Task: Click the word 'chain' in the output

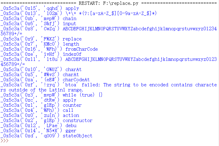Action: pyautogui.click(x=69, y=19)
